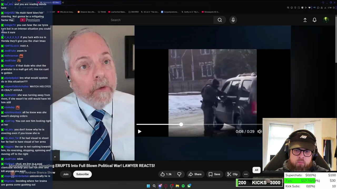Click the '0:08 / 0:29' time display
Screen dimensions: 337x189
(x=245, y=132)
